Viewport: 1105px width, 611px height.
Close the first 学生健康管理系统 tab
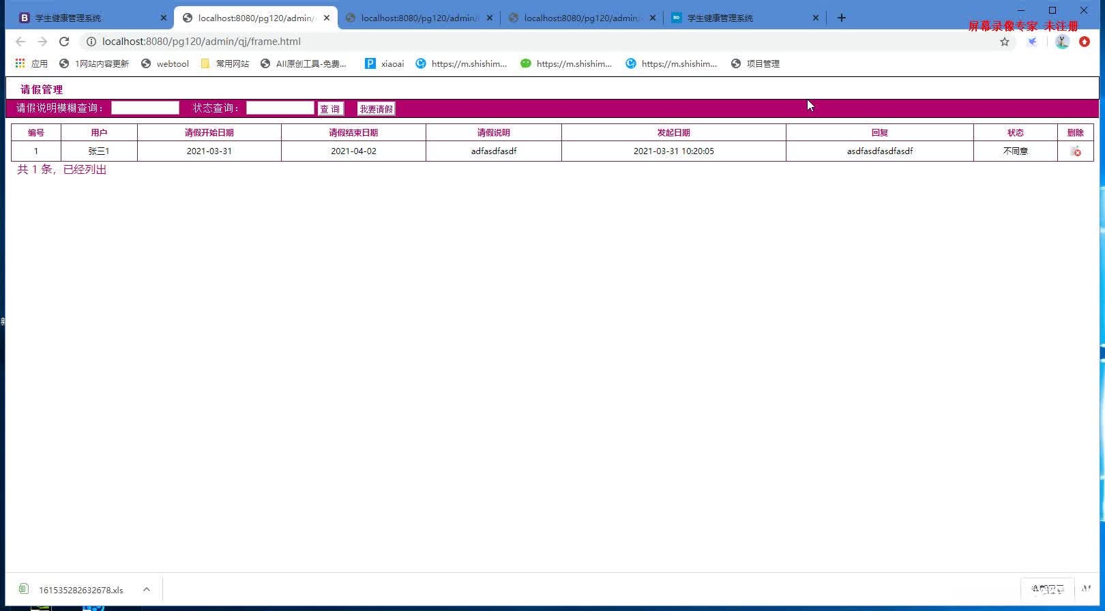click(x=164, y=18)
